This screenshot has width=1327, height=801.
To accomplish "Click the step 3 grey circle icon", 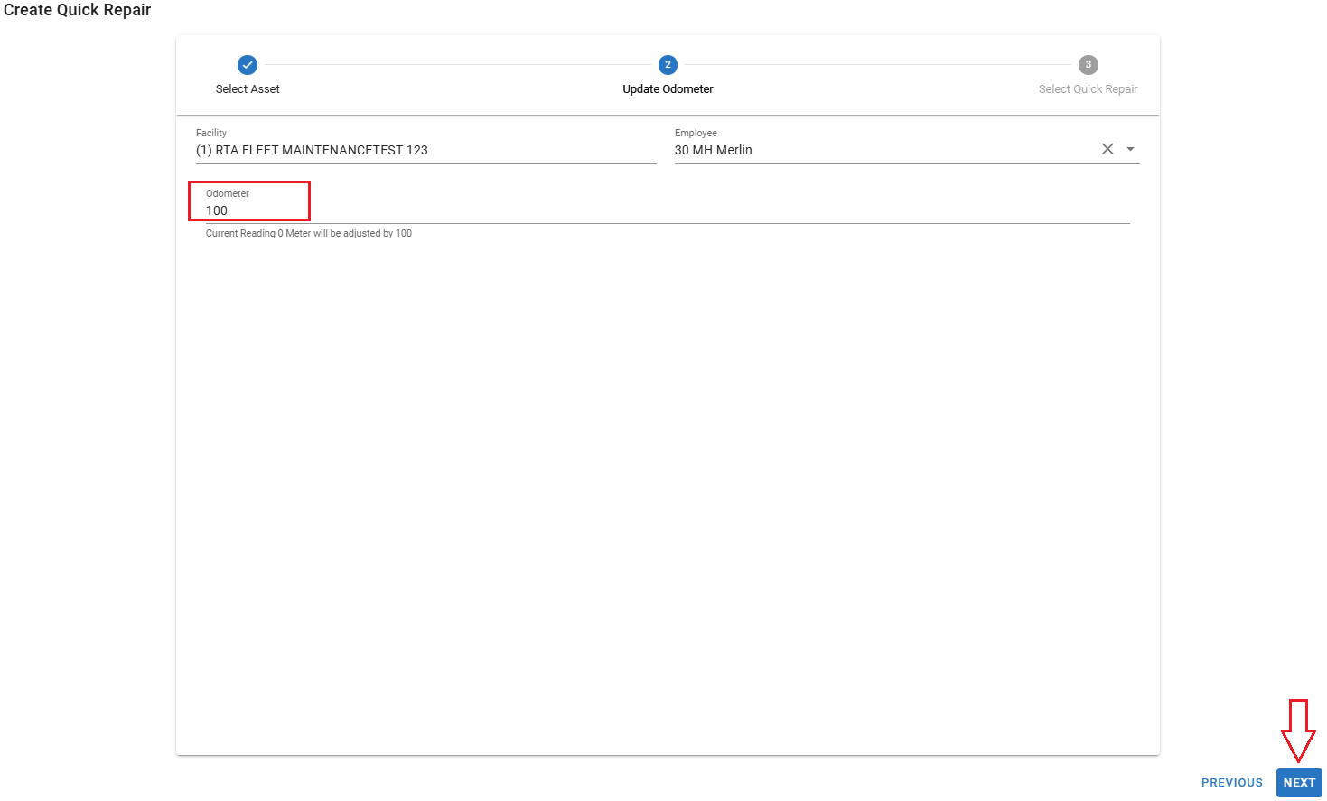I will [x=1088, y=65].
